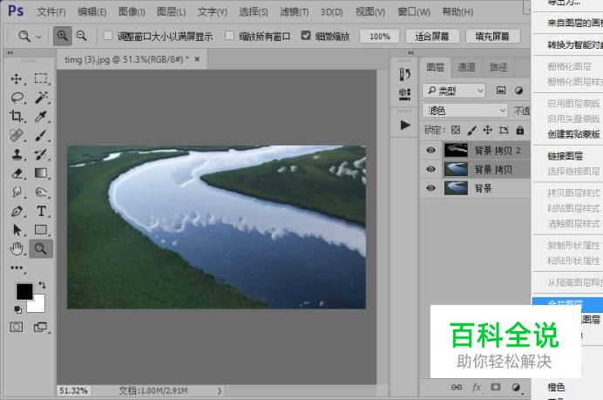Open the Actions panel play icon
Image resolution: width=603 pixels, height=400 pixels.
(x=404, y=125)
